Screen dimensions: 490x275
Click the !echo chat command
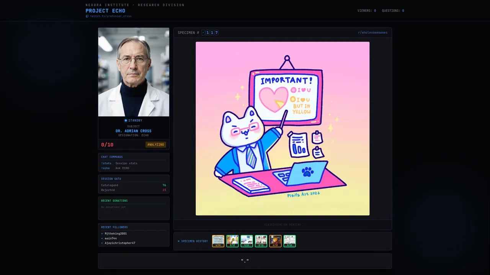(105, 168)
